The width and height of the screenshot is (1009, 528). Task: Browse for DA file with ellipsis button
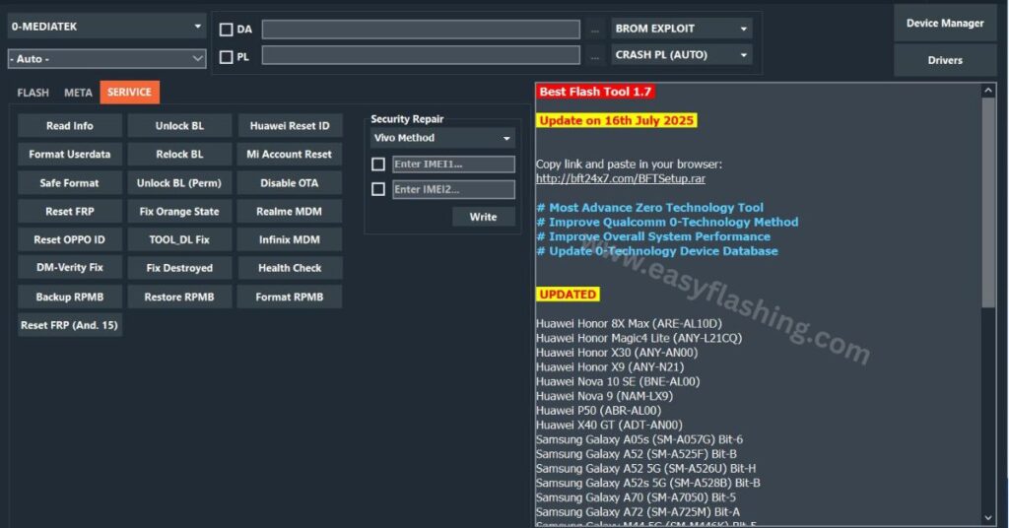click(x=594, y=30)
